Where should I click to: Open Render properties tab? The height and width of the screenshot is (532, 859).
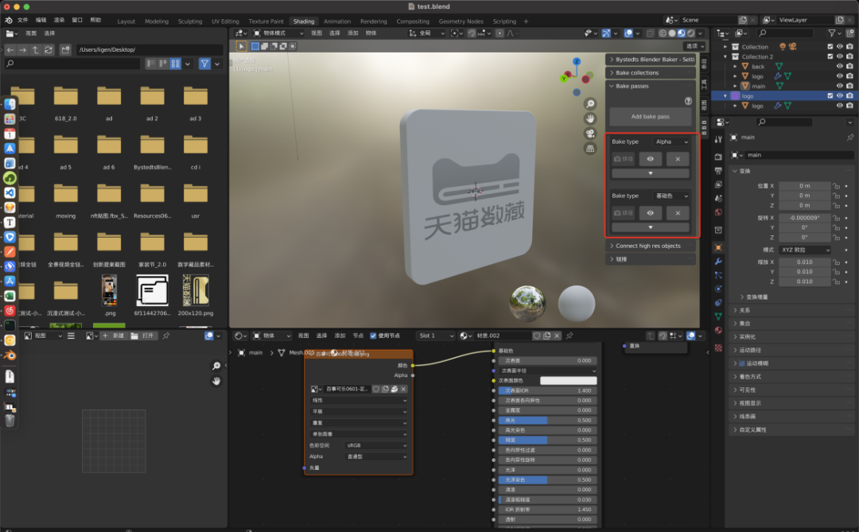[718, 157]
